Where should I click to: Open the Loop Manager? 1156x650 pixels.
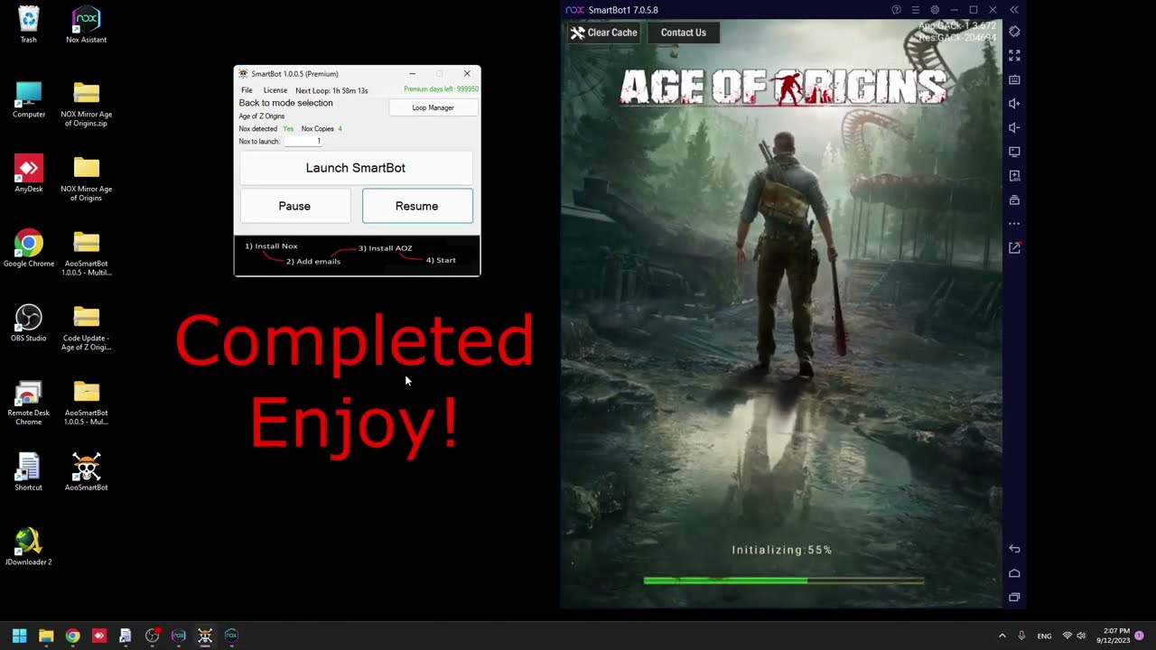(433, 107)
